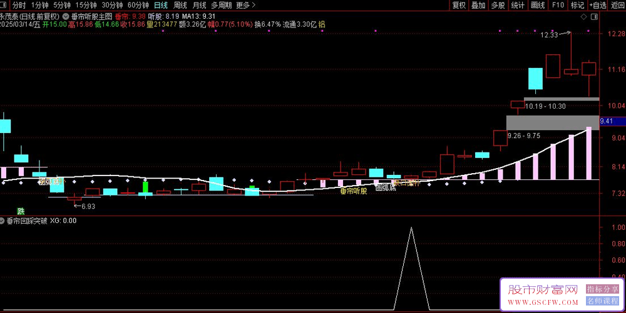
Task: Toggle the side panel icon in chart corner
Action: tap(595, 17)
